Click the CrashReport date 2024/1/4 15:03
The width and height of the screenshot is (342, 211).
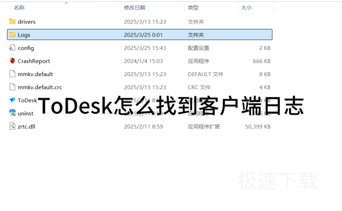[143, 61]
